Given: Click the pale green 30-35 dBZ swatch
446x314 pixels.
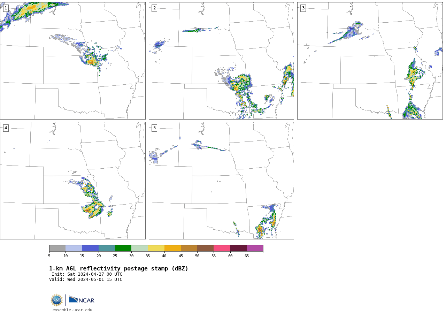Looking at the screenshot, I should coord(139,248).
